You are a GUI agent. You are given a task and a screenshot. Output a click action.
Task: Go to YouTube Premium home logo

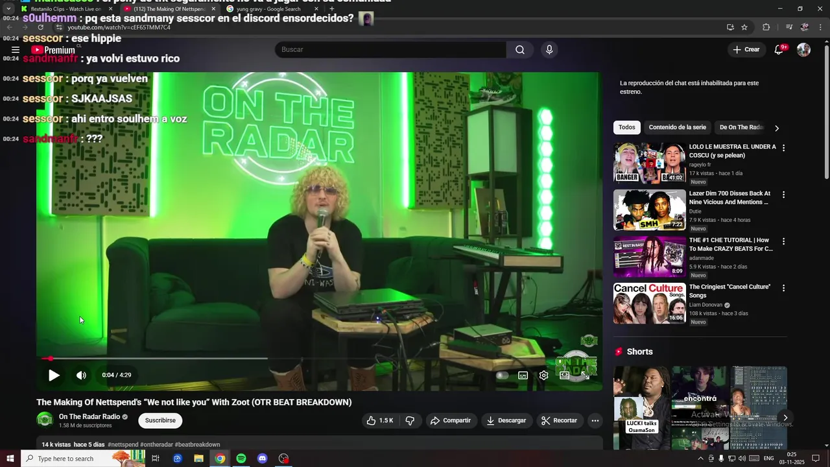pos(53,50)
